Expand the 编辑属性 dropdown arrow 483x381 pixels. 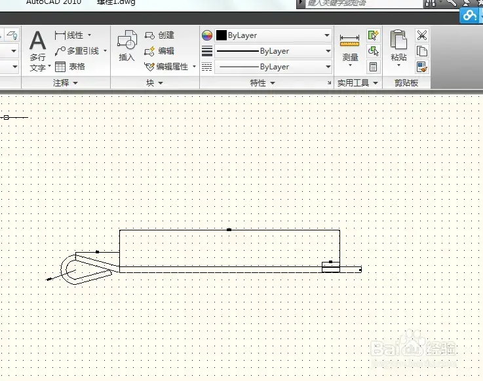click(x=194, y=67)
